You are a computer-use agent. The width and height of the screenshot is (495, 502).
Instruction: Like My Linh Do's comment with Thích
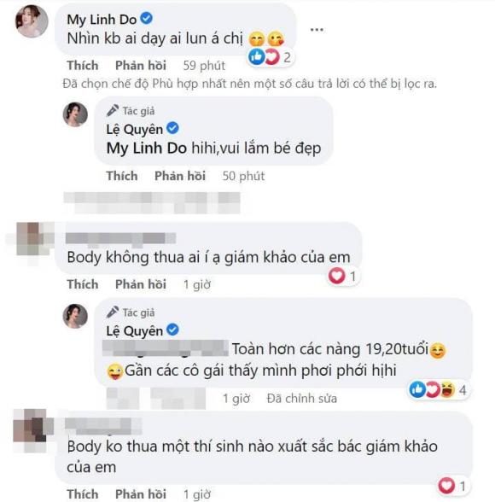point(83,66)
